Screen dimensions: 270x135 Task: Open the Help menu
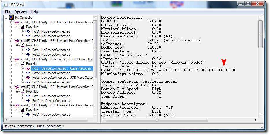[34, 12]
